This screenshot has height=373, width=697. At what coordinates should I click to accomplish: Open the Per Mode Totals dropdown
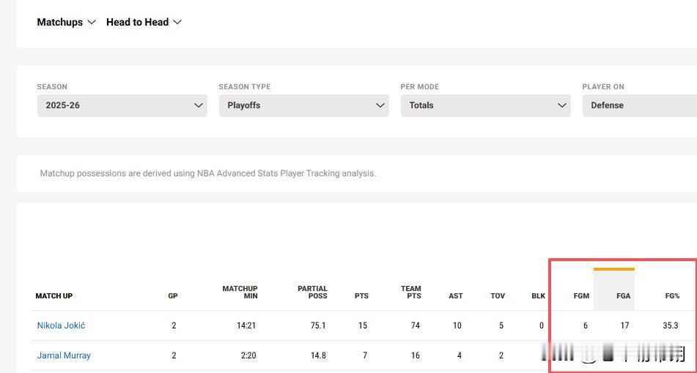485,105
